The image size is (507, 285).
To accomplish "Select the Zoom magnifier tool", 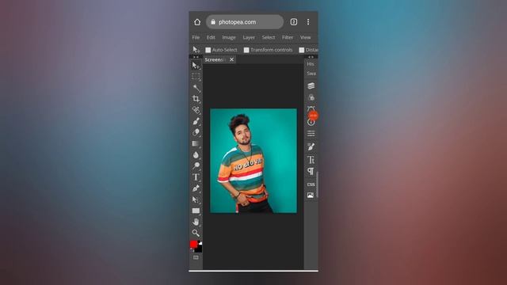I will point(196,233).
